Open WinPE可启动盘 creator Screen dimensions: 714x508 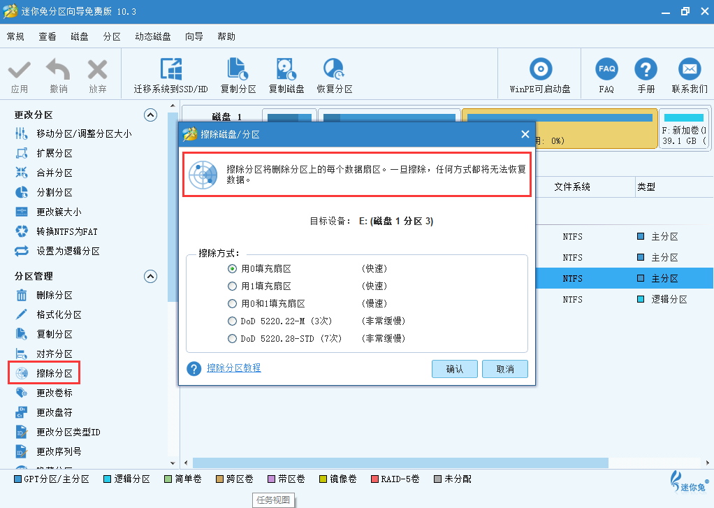point(540,75)
